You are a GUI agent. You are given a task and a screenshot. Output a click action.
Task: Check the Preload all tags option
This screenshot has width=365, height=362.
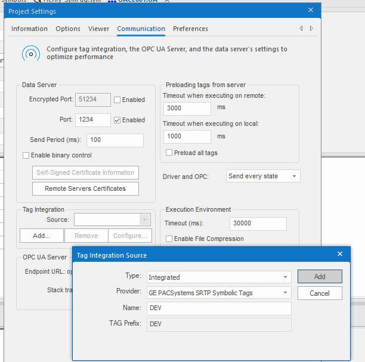pyautogui.click(x=169, y=153)
